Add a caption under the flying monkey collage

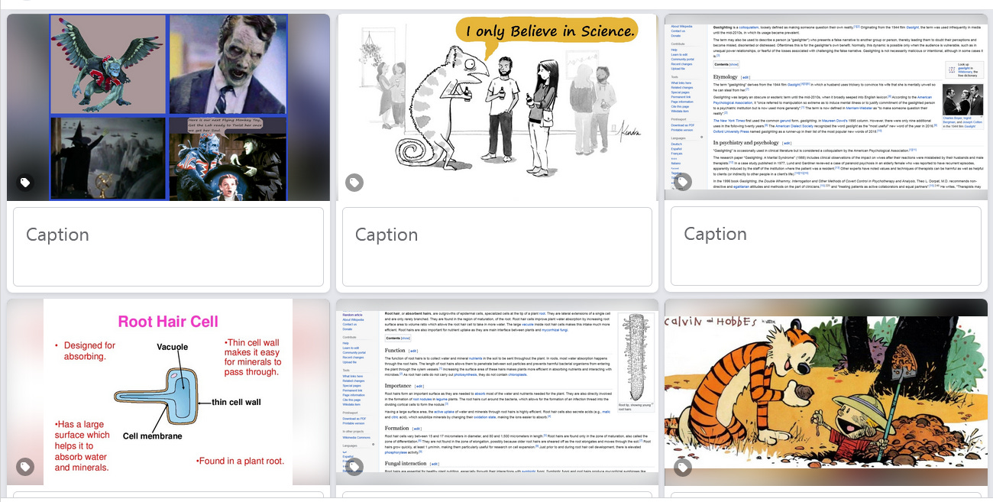168,247
